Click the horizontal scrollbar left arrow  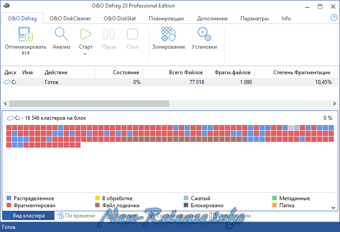coord(5,104)
